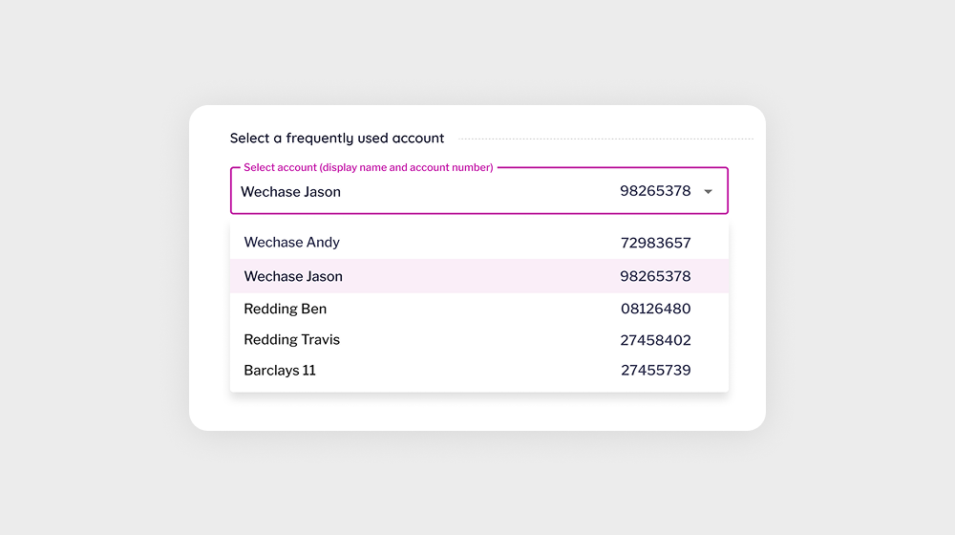The width and height of the screenshot is (955, 535).
Task: Click 98265378 shown inside the account field
Action: 655,191
